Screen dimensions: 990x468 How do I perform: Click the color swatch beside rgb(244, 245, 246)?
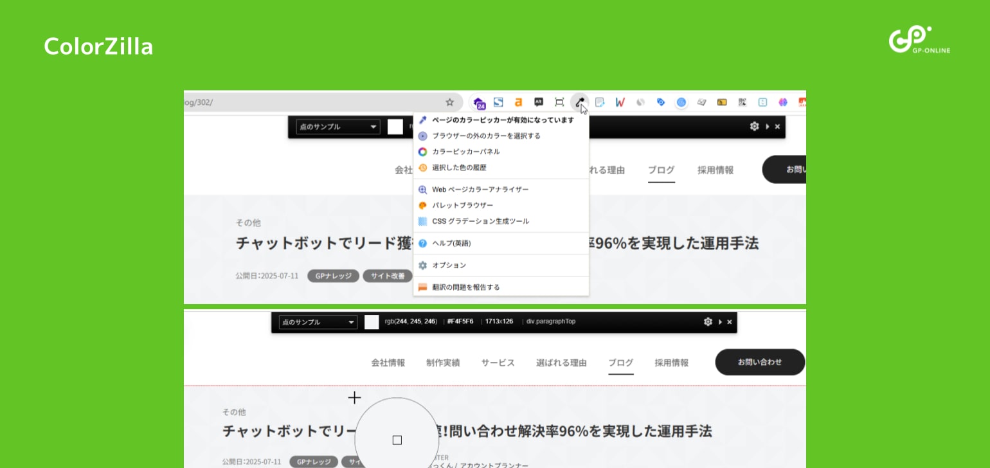(x=372, y=322)
